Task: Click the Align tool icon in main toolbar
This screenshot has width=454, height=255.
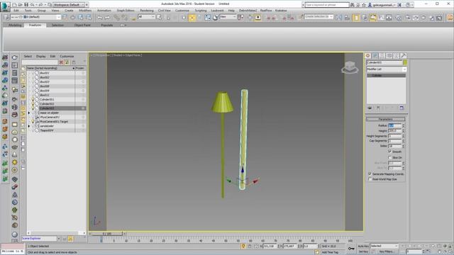Action: (x=347, y=18)
